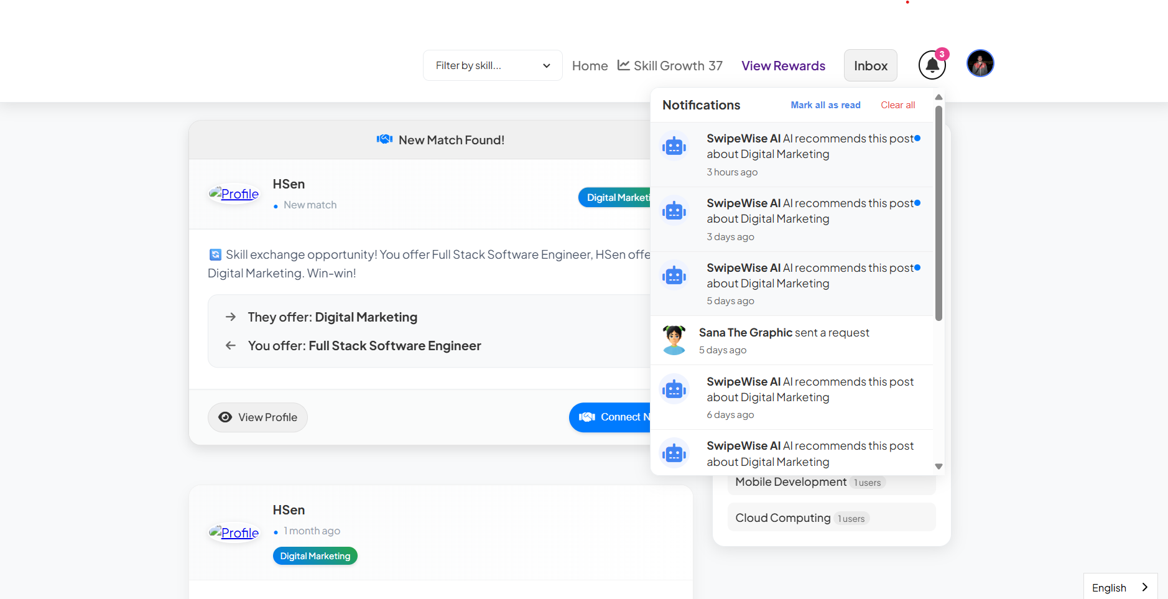Click the Digital Marketing tag in match card
Image resolution: width=1168 pixels, height=599 pixels.
tap(615, 197)
